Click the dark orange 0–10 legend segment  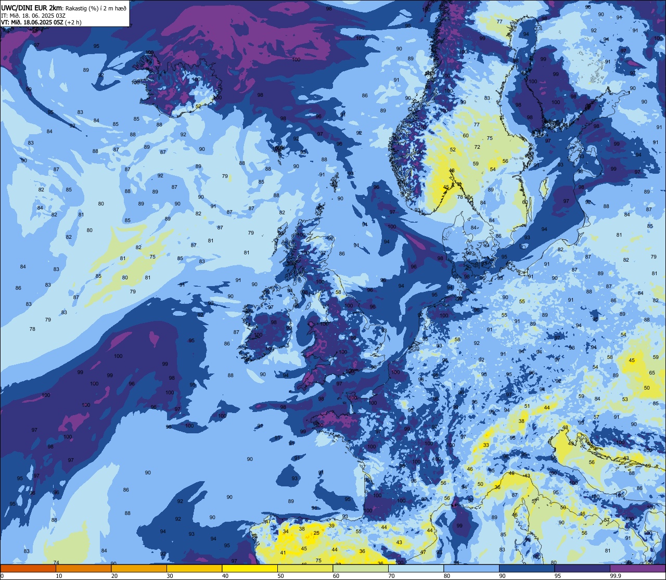28,569
